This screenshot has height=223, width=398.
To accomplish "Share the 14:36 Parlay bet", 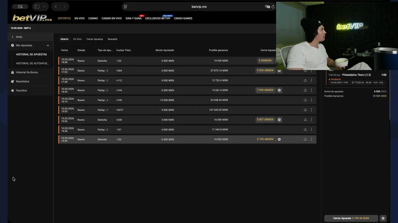I will tap(305, 129).
